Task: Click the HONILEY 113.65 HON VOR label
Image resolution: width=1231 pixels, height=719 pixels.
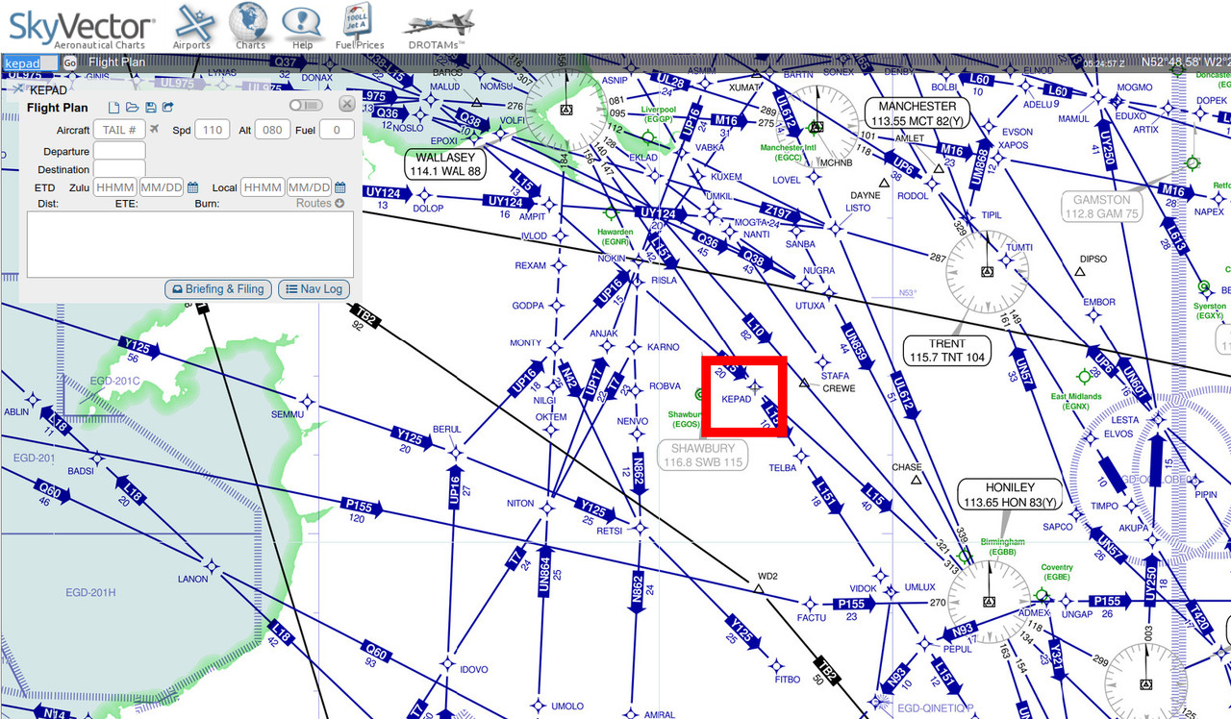Action: coord(1010,495)
